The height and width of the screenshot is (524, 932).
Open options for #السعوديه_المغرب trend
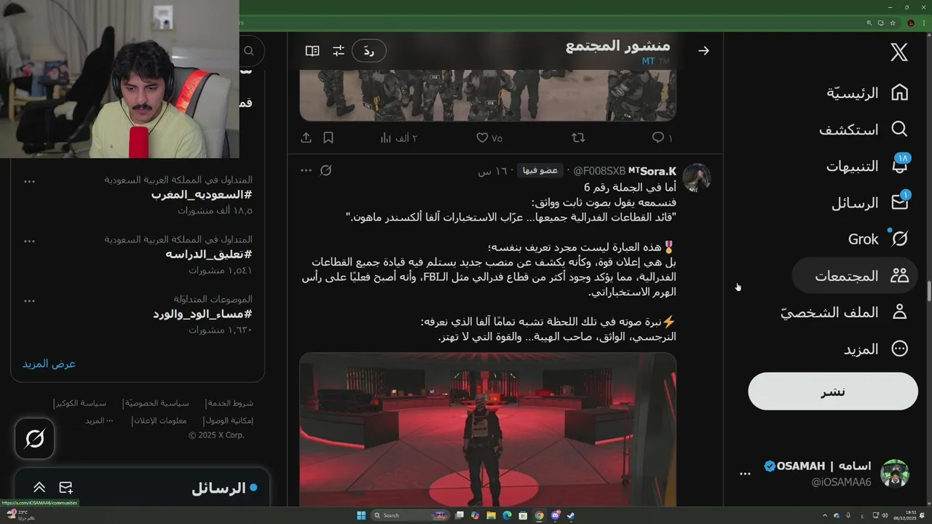coord(29,181)
